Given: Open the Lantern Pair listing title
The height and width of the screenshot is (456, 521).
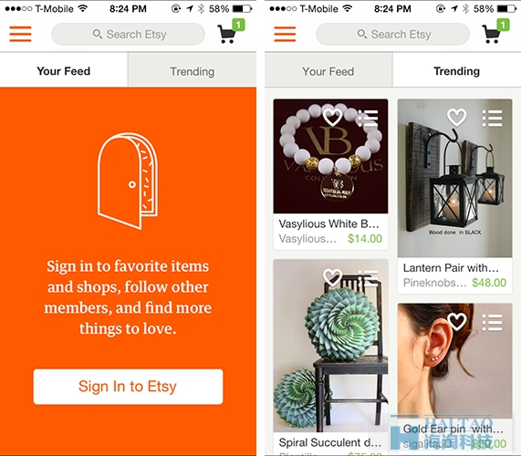Looking at the screenshot, I should click(x=451, y=268).
